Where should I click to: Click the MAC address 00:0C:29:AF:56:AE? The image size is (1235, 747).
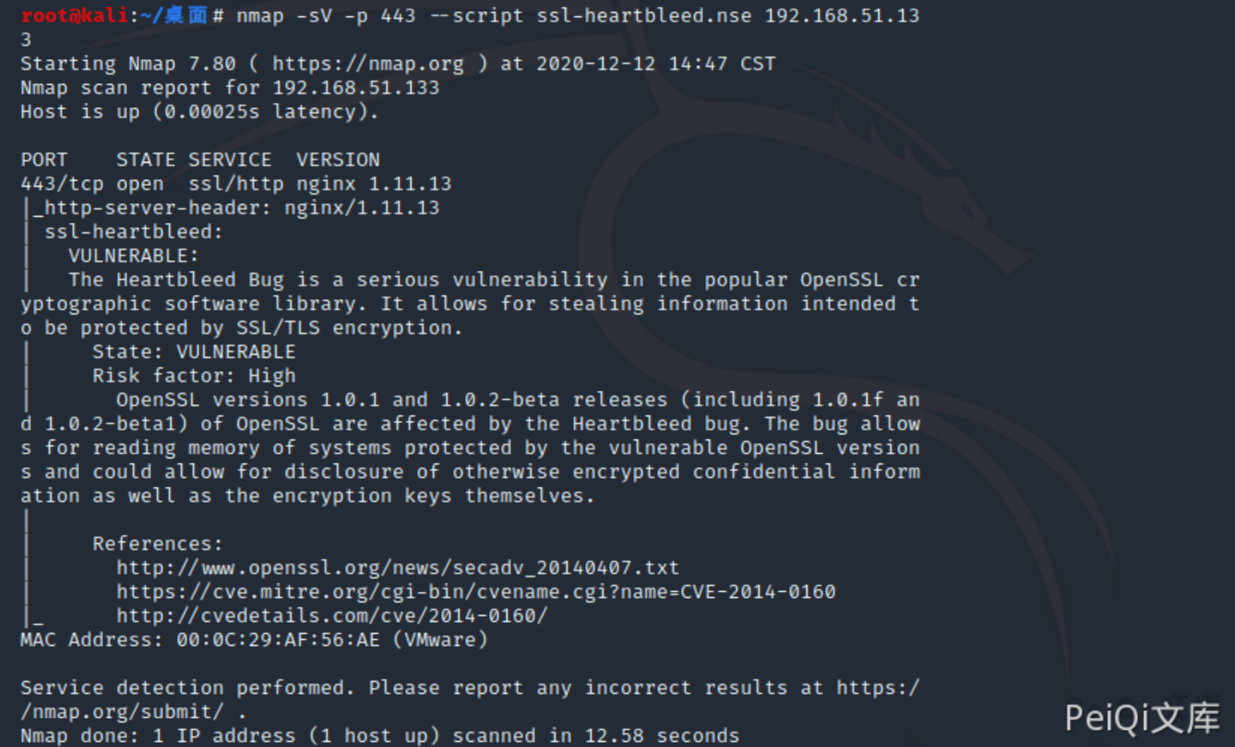[x=278, y=640]
